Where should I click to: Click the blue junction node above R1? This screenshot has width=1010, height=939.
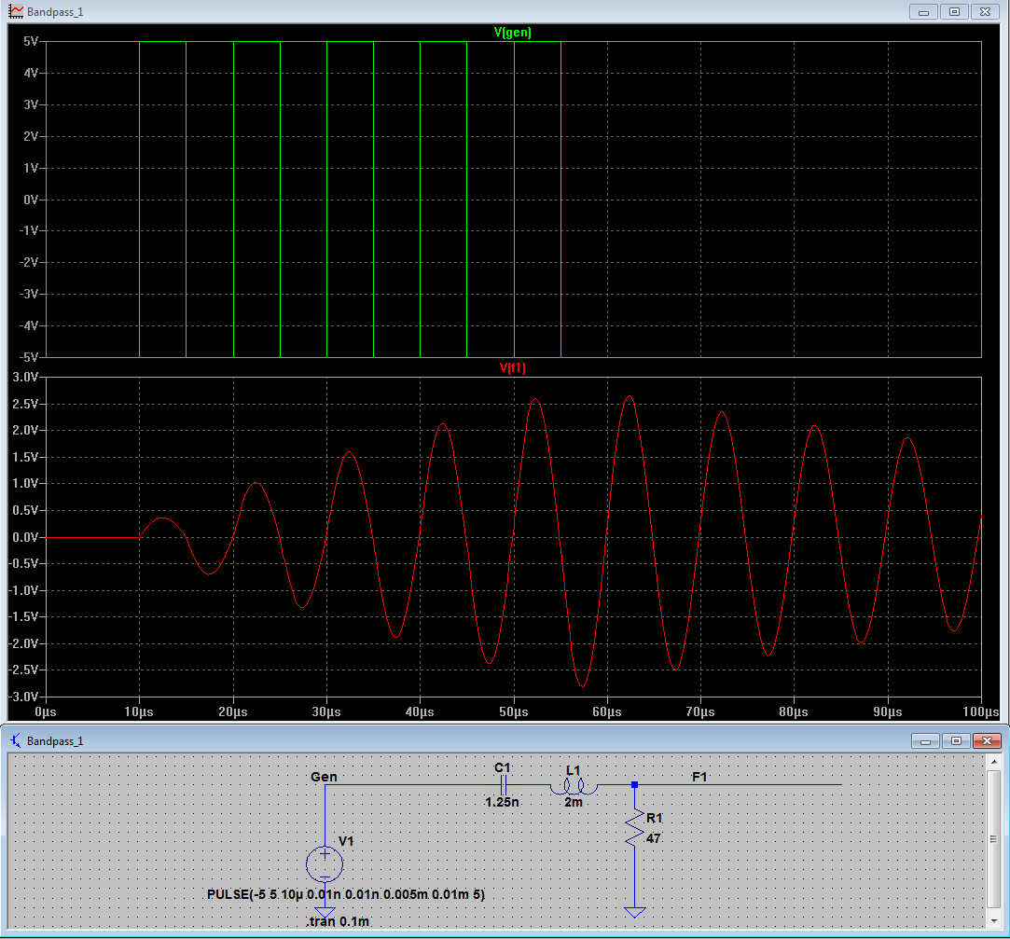tap(634, 785)
